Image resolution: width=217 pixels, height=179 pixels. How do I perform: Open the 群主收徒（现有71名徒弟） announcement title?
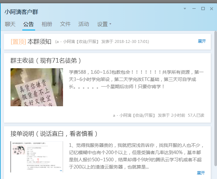click(46, 61)
